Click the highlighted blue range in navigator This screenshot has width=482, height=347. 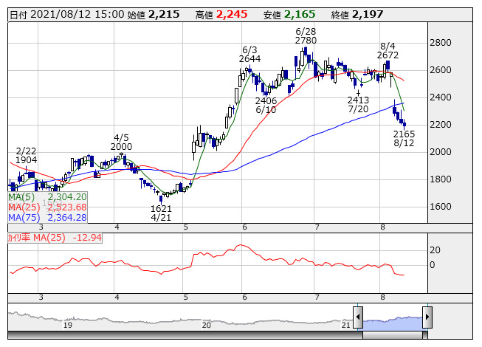393,323
